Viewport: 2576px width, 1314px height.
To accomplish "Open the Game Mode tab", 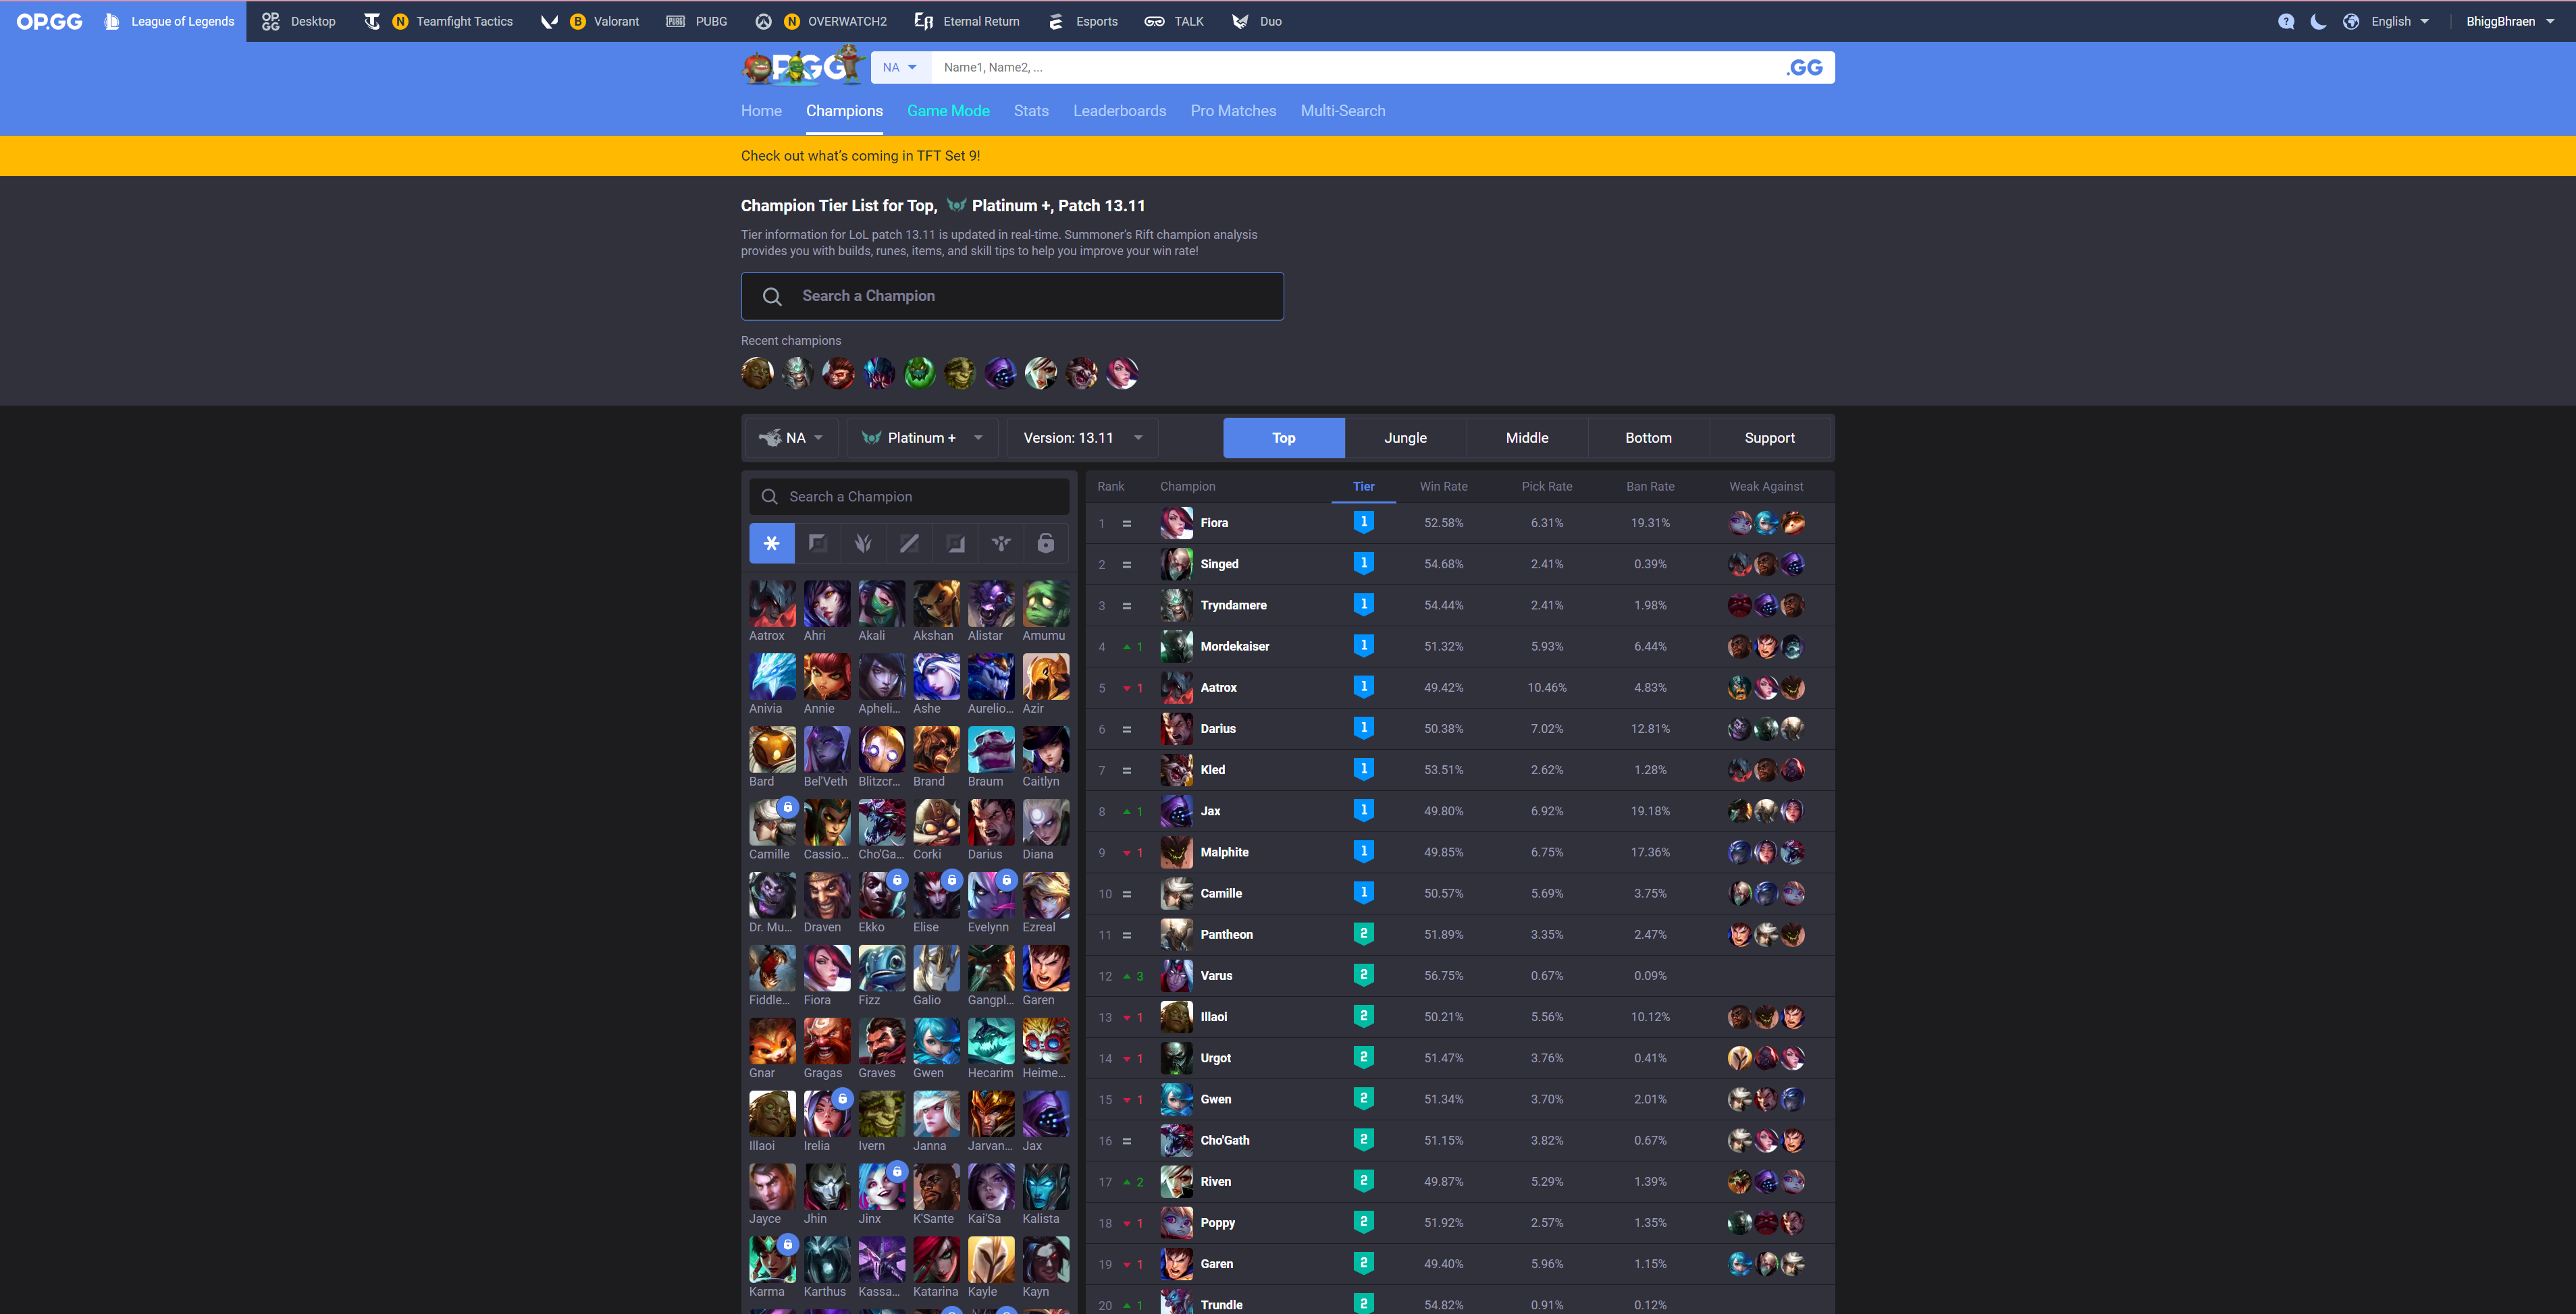I will coord(948,111).
